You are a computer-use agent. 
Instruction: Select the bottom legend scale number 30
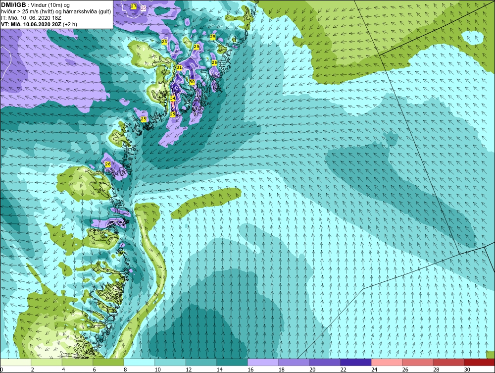pyautogui.click(x=467, y=370)
